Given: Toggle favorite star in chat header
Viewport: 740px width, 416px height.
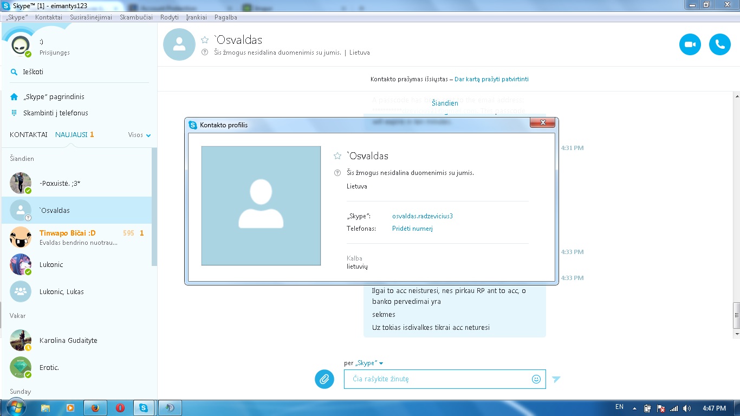Looking at the screenshot, I should (x=205, y=40).
